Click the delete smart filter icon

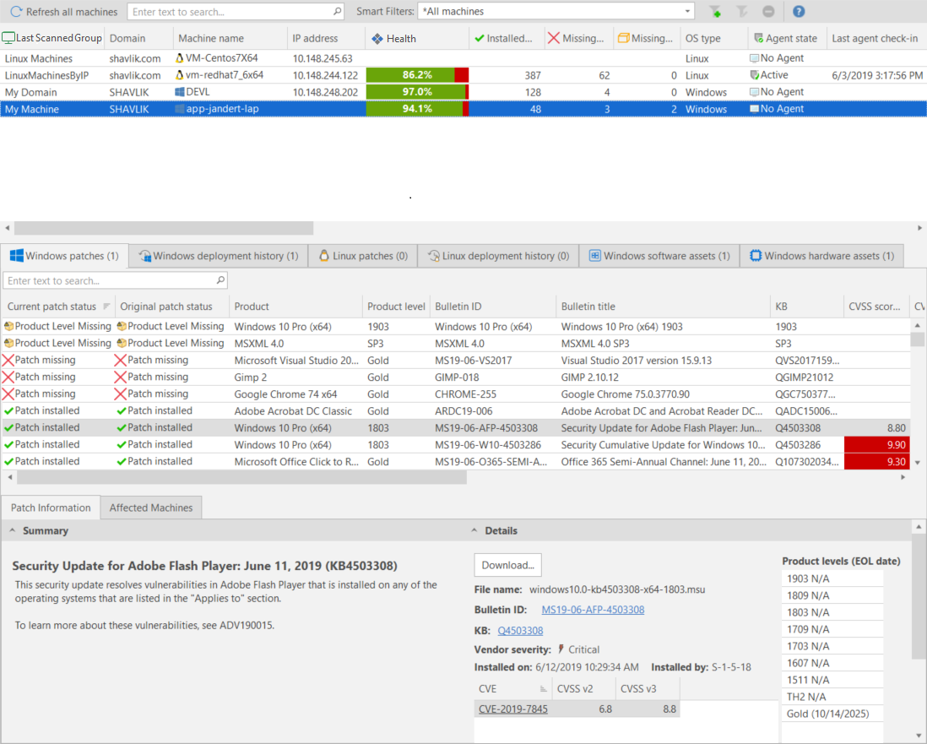(768, 11)
